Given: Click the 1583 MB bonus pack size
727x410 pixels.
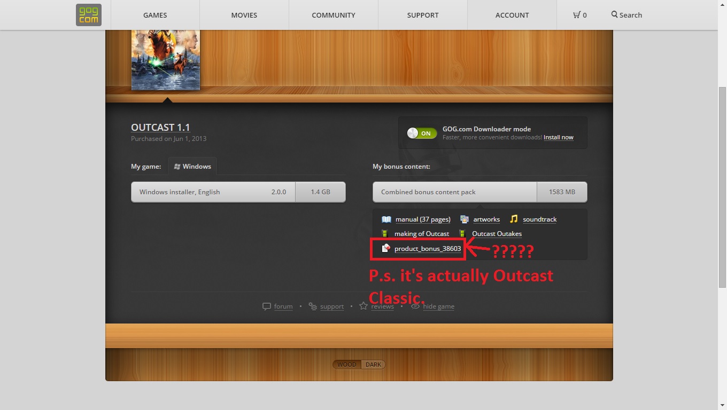Looking at the screenshot, I should (x=562, y=192).
